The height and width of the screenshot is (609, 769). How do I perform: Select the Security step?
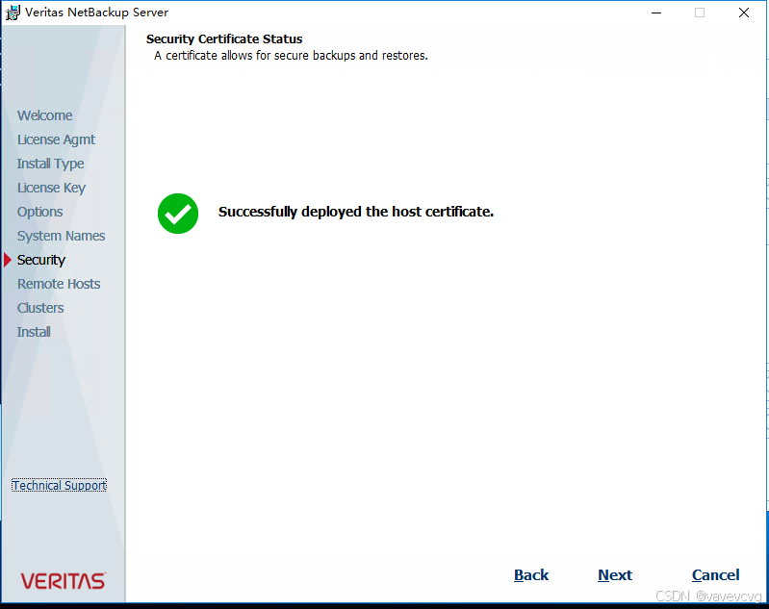coord(40,260)
